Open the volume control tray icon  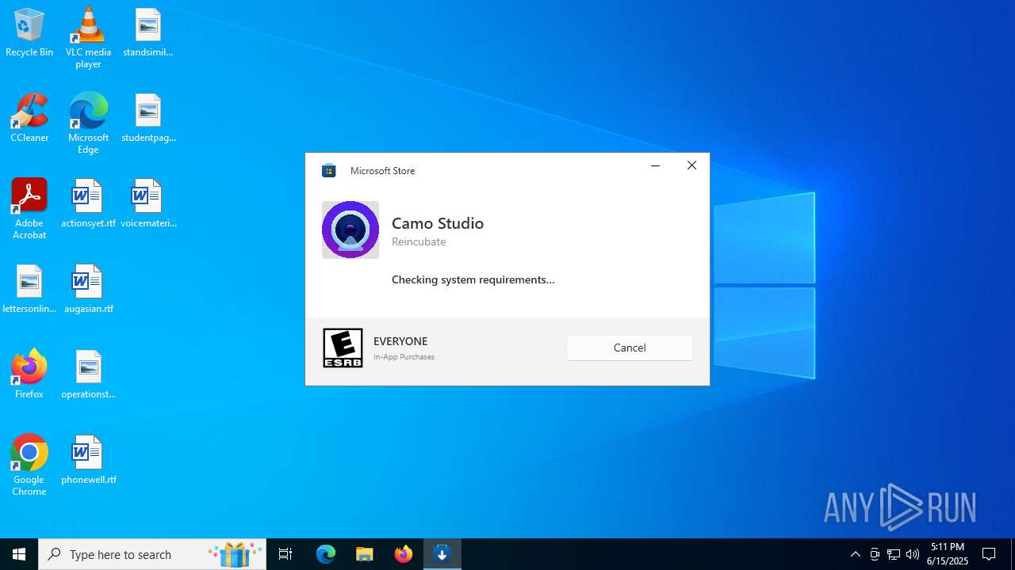(913, 554)
